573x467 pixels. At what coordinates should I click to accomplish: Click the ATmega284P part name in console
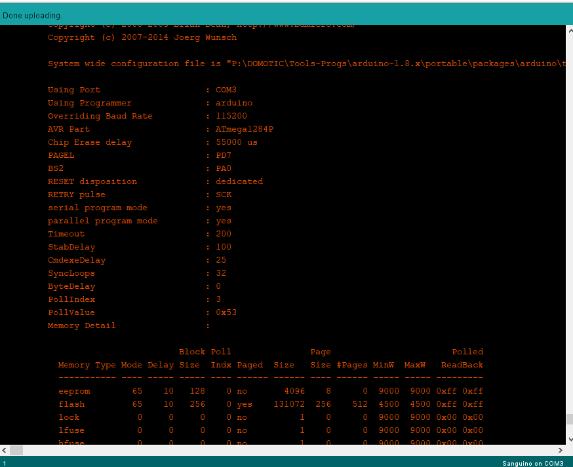(x=245, y=129)
